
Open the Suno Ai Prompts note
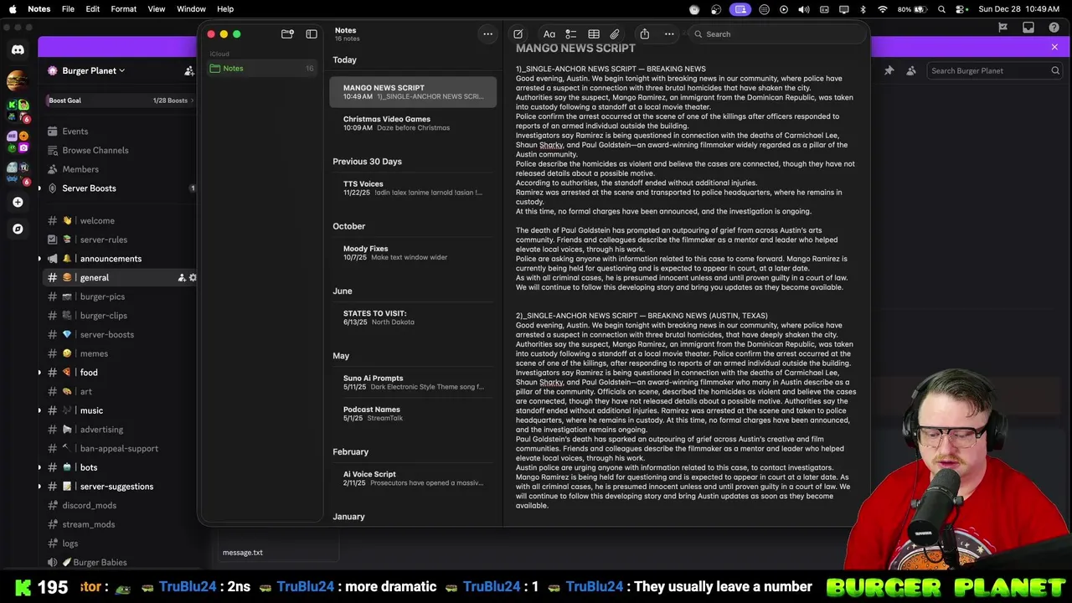[x=413, y=382]
